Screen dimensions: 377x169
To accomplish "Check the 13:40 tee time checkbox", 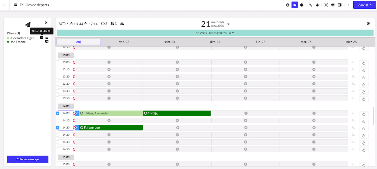I will (57, 91).
